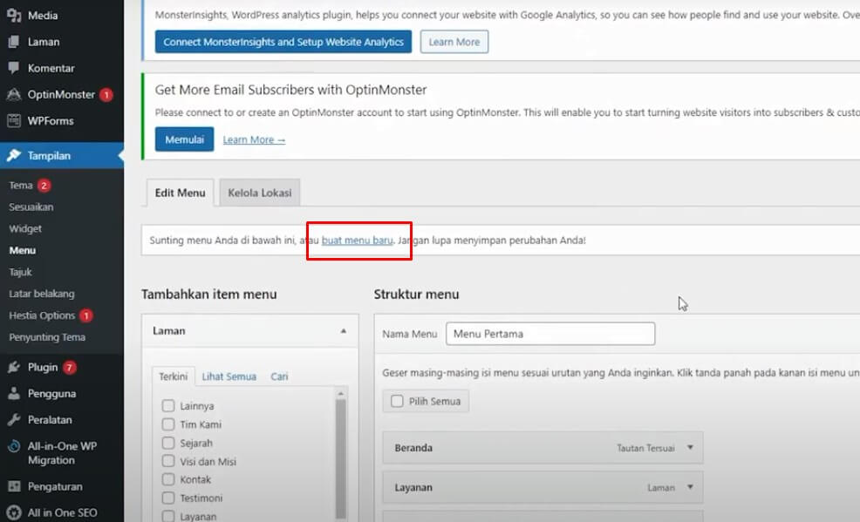Click the Memulai button
This screenshot has height=522, width=860.
tap(184, 139)
